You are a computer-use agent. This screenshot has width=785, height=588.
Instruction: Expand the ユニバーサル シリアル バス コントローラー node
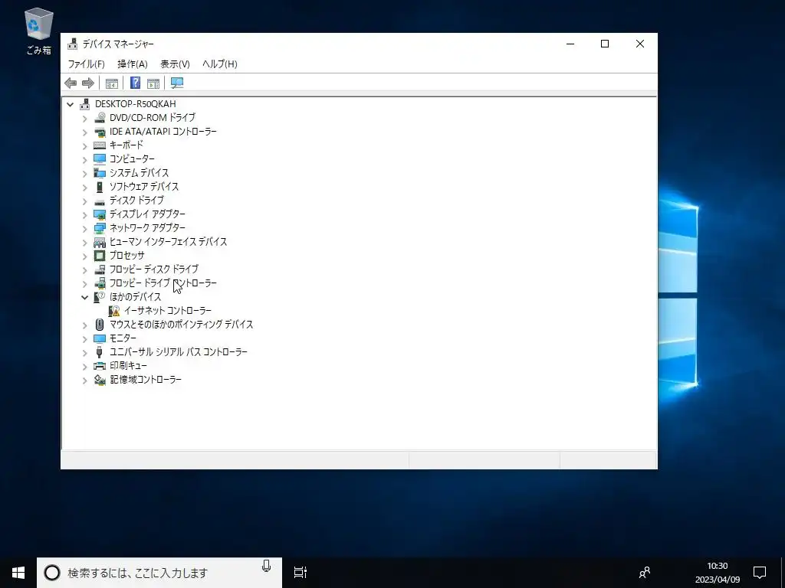(84, 353)
